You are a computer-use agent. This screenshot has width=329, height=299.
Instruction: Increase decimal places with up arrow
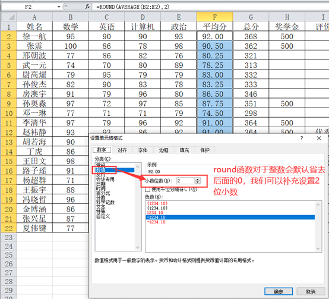198,180
